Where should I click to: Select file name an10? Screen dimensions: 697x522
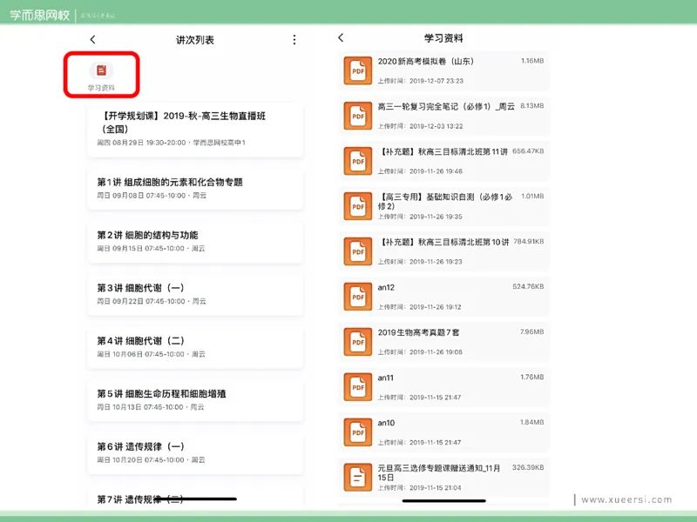(386, 423)
